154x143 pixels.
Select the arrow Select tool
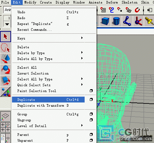coord(6,37)
